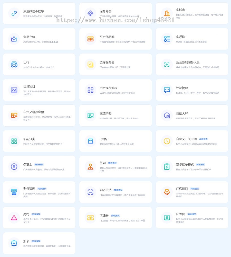Select the 区域项目 title text
This screenshot has width=231, height=257.
[29, 86]
